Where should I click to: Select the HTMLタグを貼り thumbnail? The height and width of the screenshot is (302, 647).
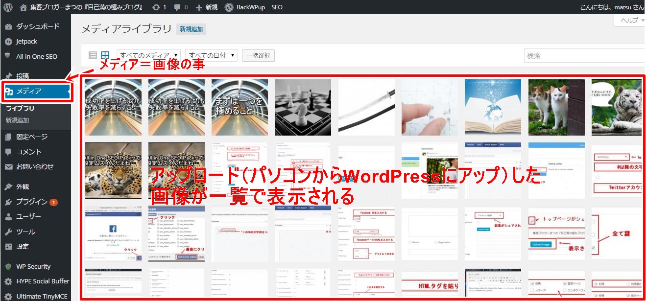click(430, 283)
